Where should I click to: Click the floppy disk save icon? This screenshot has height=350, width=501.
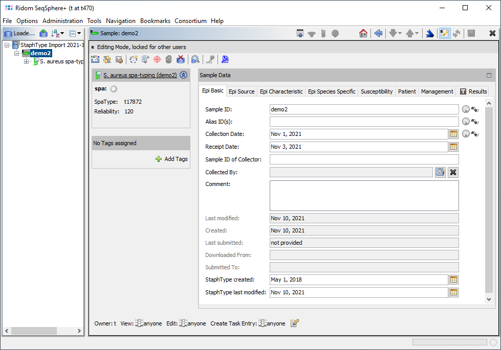pyautogui.click(x=471, y=33)
